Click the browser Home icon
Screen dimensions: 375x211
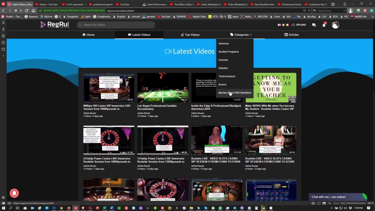(x=33, y=11)
